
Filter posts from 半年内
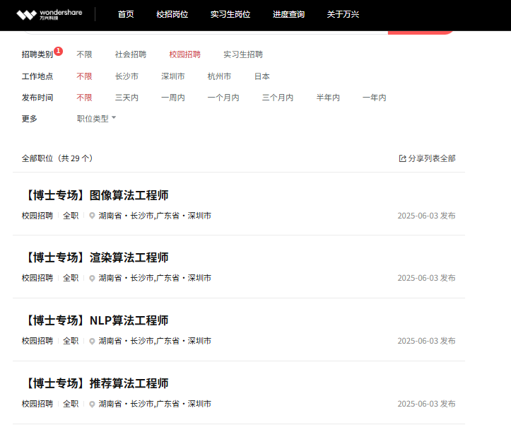pos(328,98)
